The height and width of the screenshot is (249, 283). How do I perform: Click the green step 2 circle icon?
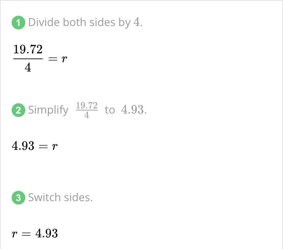click(x=18, y=110)
